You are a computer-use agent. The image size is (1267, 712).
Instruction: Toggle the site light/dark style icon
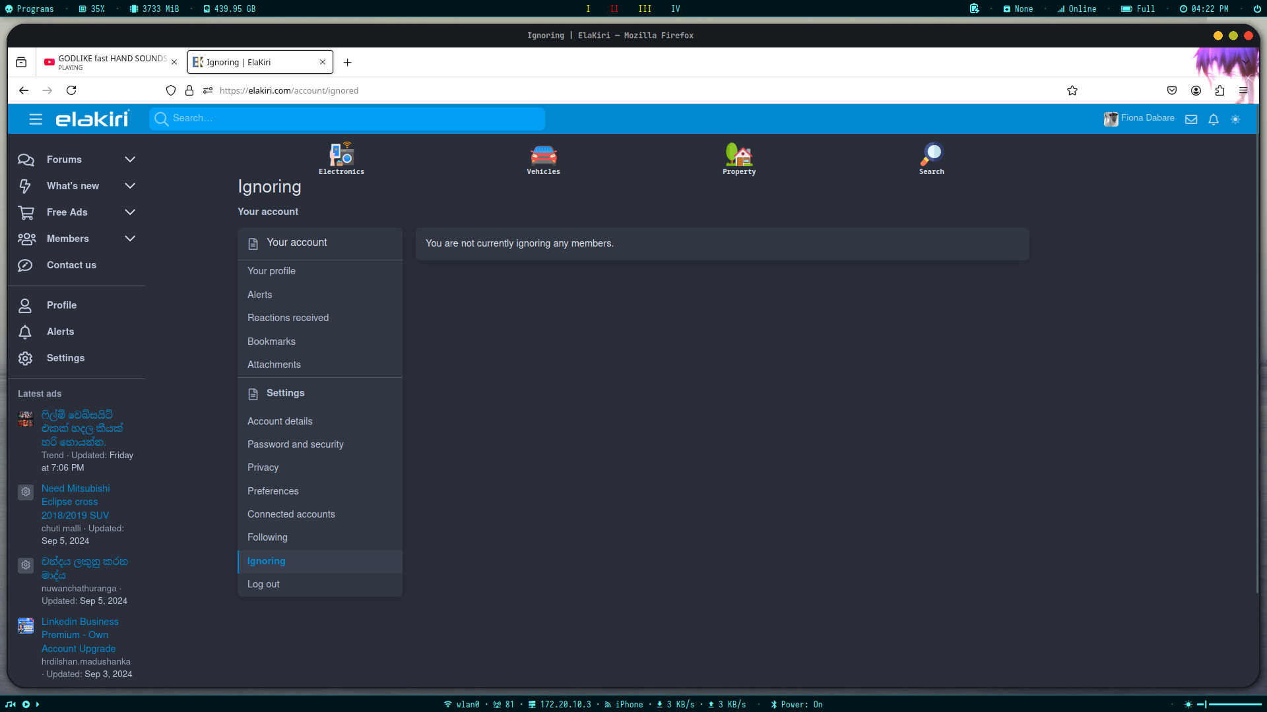coord(1235,119)
